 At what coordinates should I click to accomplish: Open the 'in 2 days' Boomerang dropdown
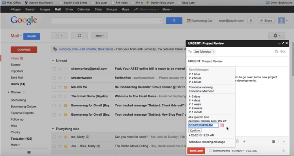[238, 151]
